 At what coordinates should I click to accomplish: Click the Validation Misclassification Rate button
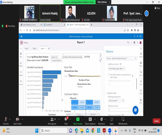72,57
